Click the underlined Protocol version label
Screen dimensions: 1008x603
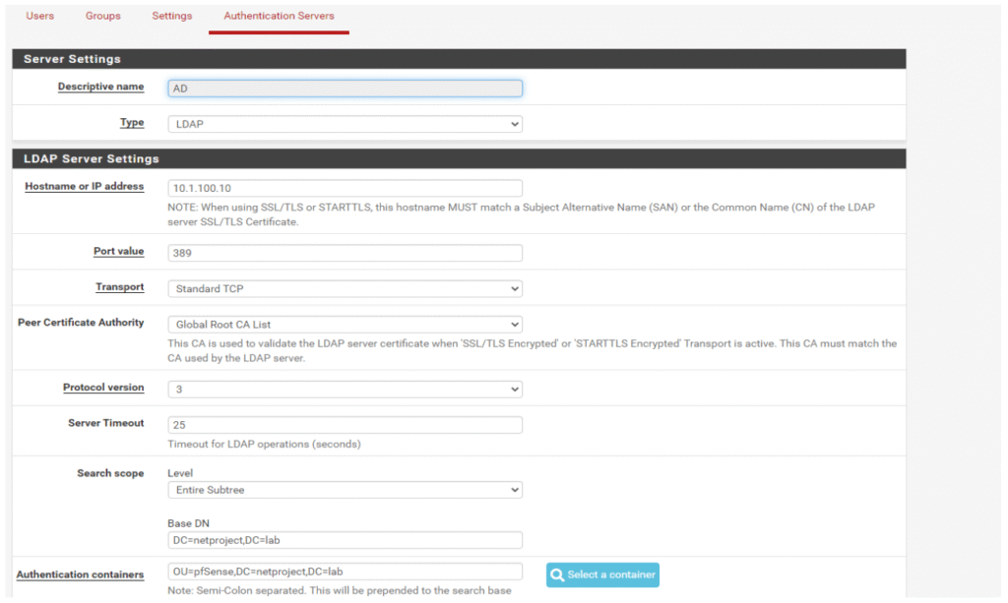[103, 388]
